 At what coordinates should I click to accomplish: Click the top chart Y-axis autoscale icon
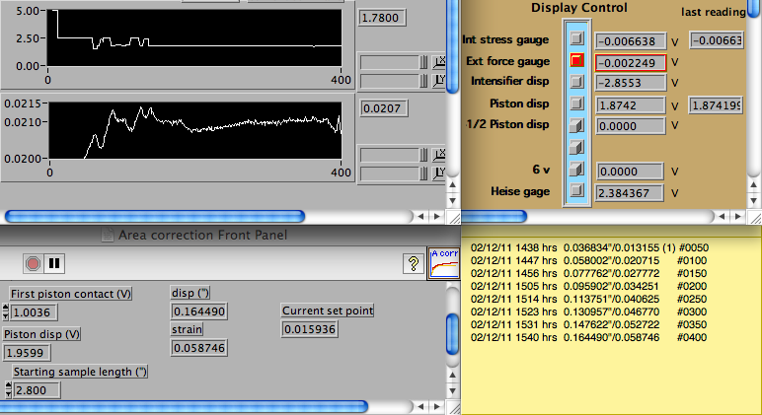pyautogui.click(x=440, y=82)
